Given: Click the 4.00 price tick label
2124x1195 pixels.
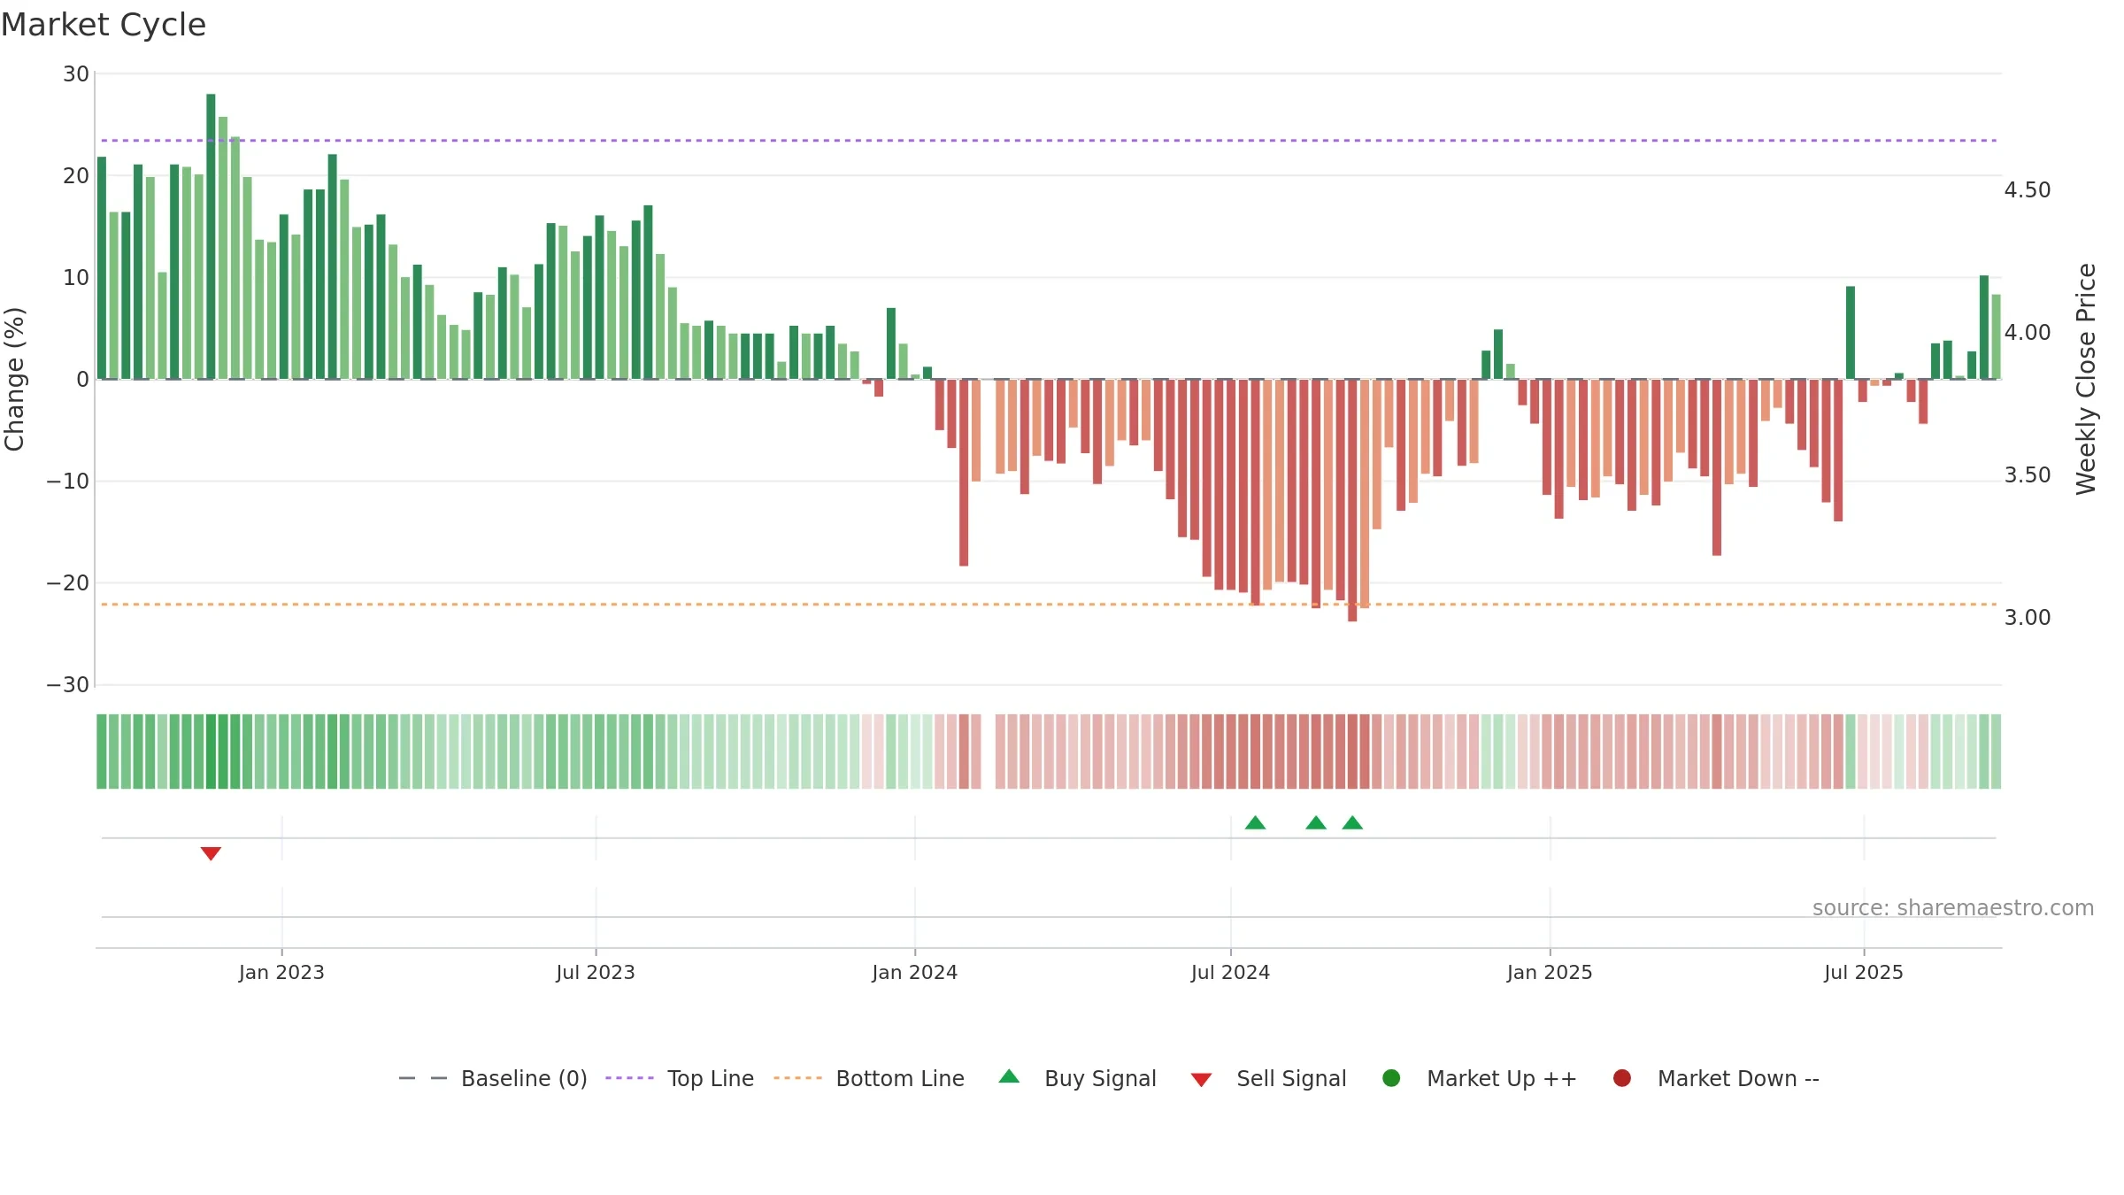Looking at the screenshot, I should pyautogui.click(x=2028, y=332).
